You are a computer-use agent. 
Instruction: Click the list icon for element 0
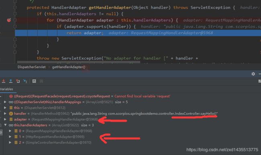coord(16,131)
